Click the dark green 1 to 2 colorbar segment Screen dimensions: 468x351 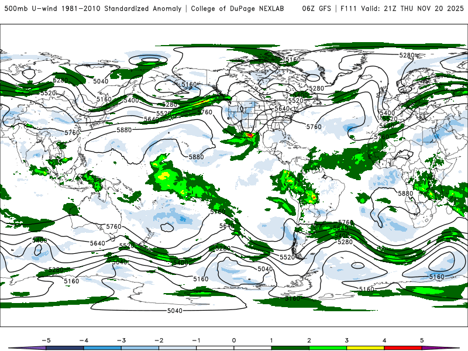(x=290, y=348)
